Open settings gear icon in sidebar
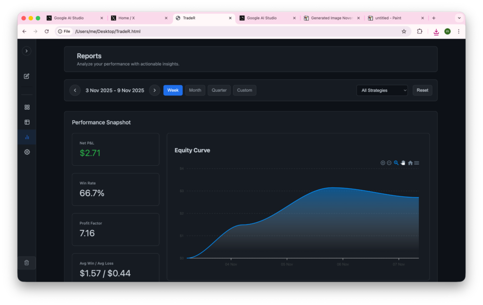The height and width of the screenshot is (305, 483). pos(27,152)
